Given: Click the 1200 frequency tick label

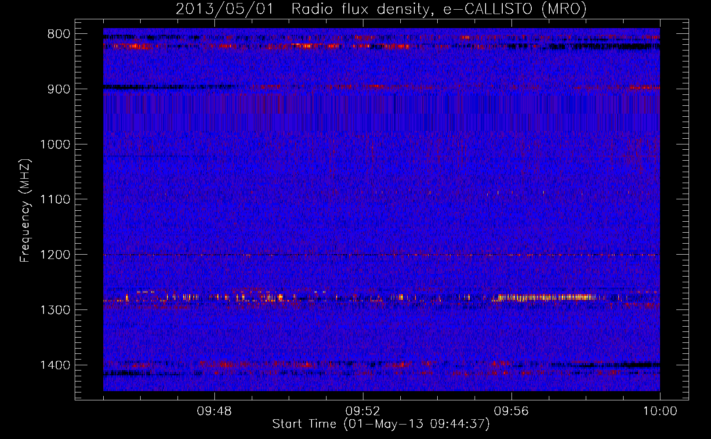Looking at the screenshot, I should [55, 255].
